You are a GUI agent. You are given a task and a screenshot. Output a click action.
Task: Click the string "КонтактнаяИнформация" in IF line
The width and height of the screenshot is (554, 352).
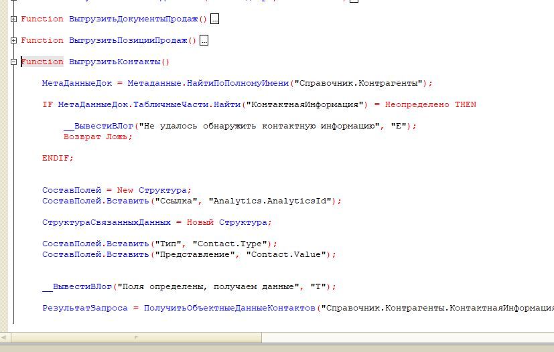[x=305, y=104]
